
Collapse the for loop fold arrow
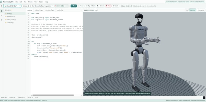tap(30, 44)
